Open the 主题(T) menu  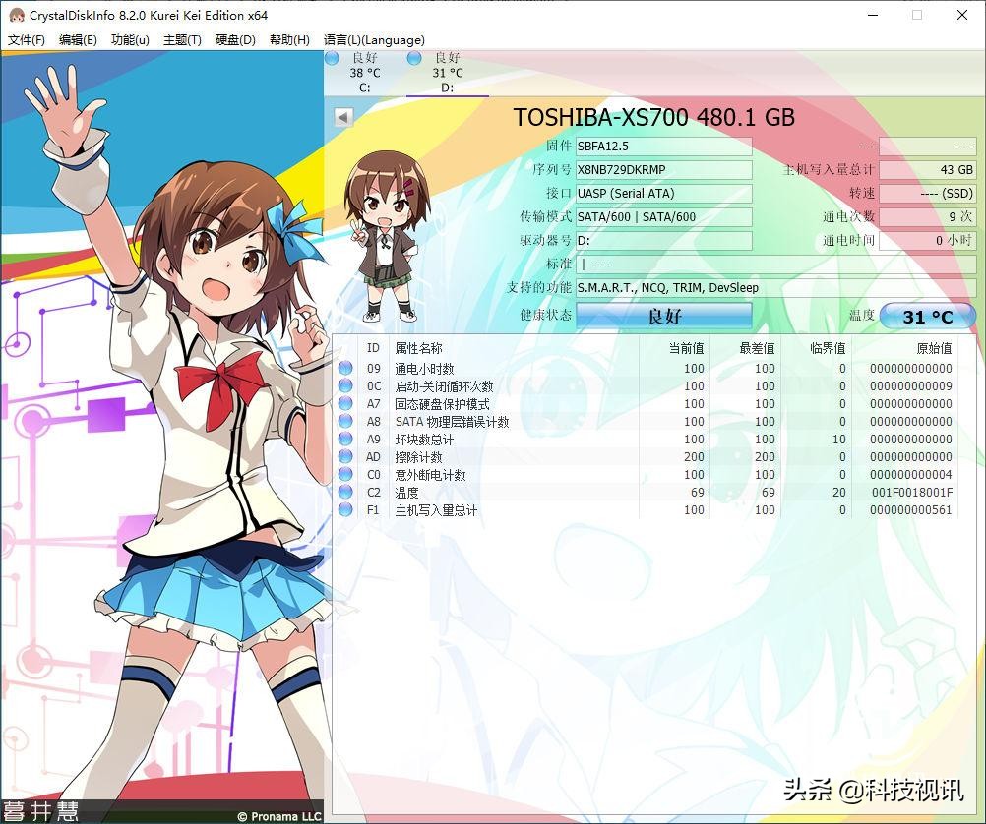[x=182, y=40]
